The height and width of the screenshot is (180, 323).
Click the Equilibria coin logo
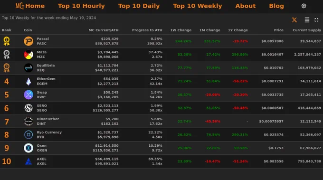[28, 68]
